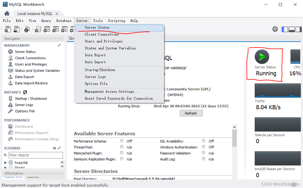Open Data Export in Navigator
This screenshot has height=188, width=303.
tap(24, 77)
